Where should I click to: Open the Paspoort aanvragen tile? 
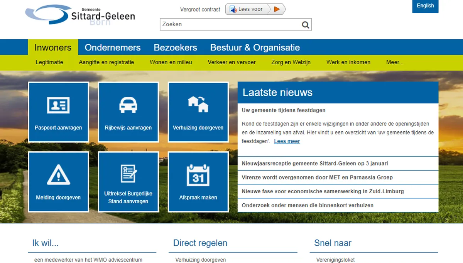tap(58, 112)
